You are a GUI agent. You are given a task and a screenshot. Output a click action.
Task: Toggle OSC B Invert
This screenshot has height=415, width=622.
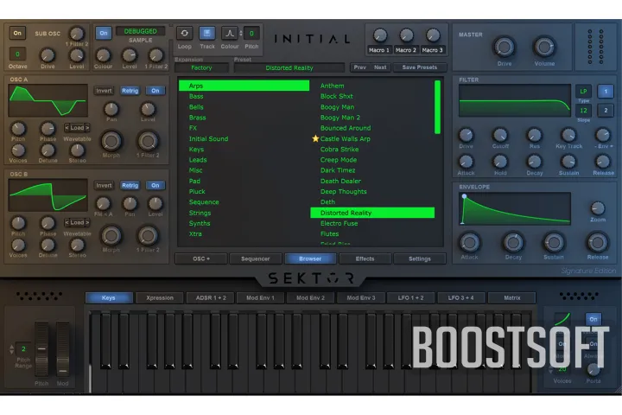[x=104, y=186]
